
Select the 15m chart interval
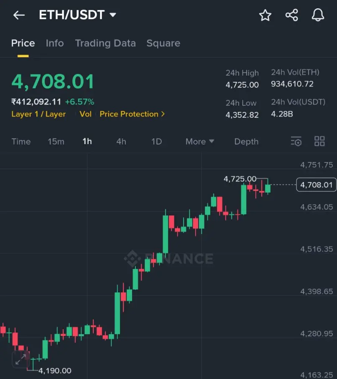click(56, 141)
